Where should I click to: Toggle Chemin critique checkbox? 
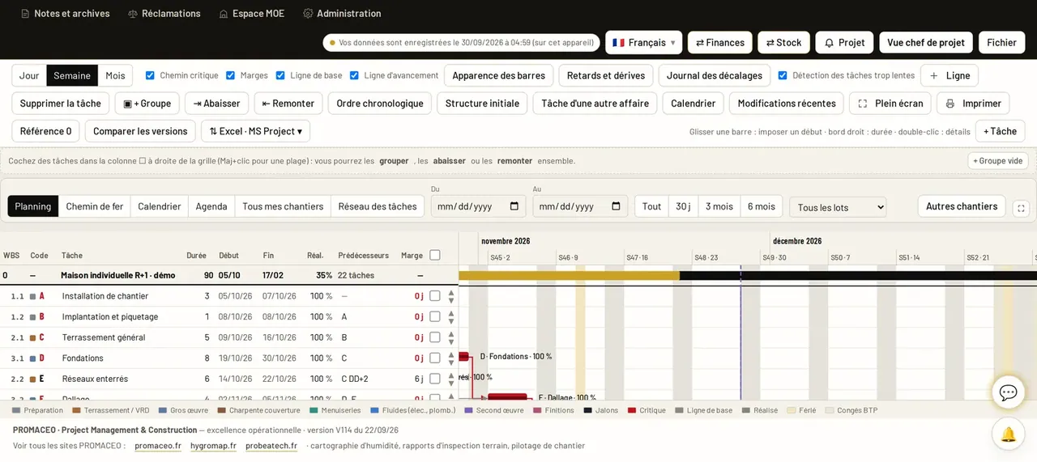point(150,75)
